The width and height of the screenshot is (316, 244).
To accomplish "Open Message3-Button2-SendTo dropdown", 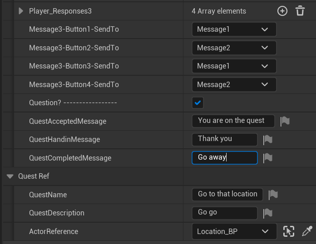I will [x=234, y=48].
